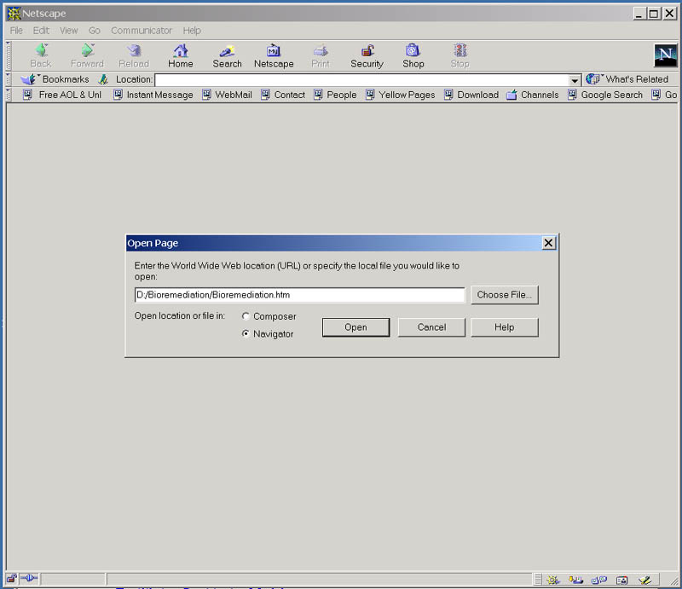Open Composer icon in component bar
Screen dimensions: 682x589
point(644,580)
